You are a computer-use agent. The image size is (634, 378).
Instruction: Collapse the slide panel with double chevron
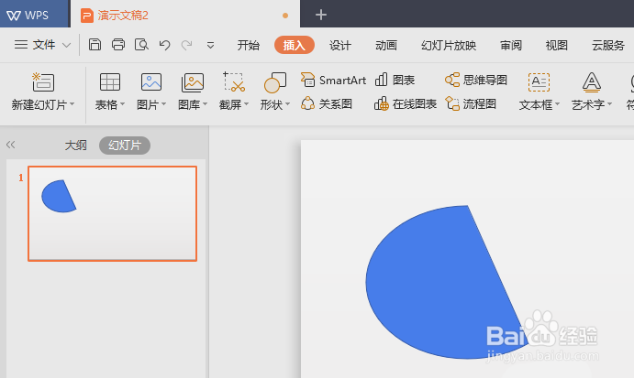(x=10, y=145)
